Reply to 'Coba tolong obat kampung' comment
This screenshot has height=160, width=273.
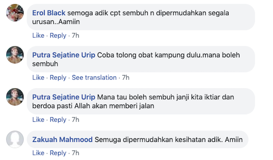[58, 77]
